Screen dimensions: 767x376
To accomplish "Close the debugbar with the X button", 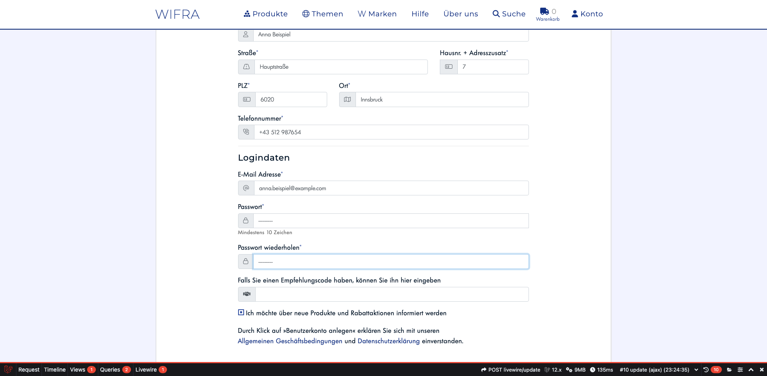I will (761, 370).
